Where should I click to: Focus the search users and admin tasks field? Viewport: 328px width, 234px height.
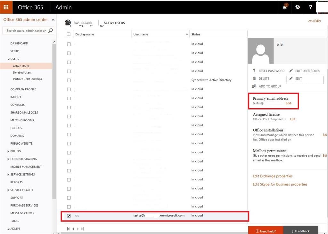[x=26, y=31]
